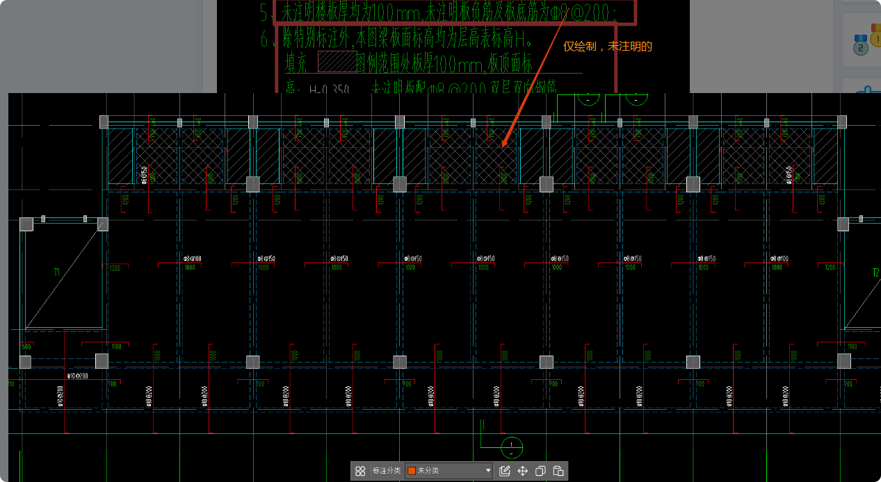This screenshot has height=482, width=881.
Task: Open the 未分类 annotation category dropdown
Action: [449, 471]
